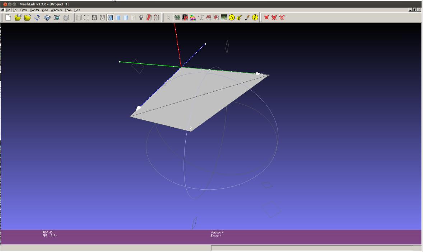The width and height of the screenshot is (423, 252).
Task: Open the Filters menu
Action: pyautogui.click(x=24, y=10)
